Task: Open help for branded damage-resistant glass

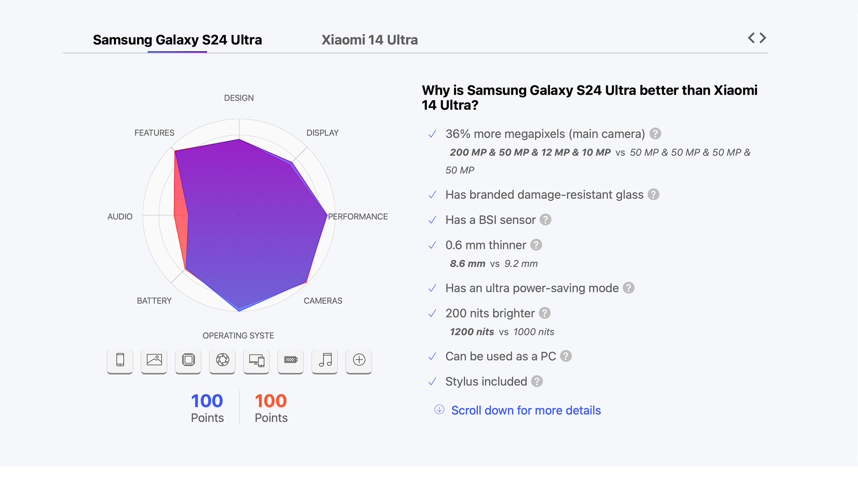Action: 653,195
